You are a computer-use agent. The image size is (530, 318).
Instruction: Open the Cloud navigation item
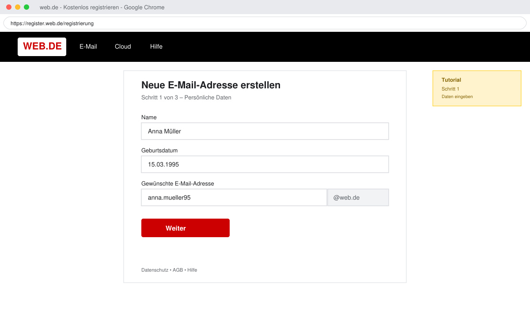coord(123,46)
